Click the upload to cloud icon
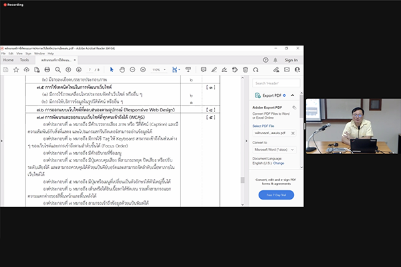 coord(26,69)
